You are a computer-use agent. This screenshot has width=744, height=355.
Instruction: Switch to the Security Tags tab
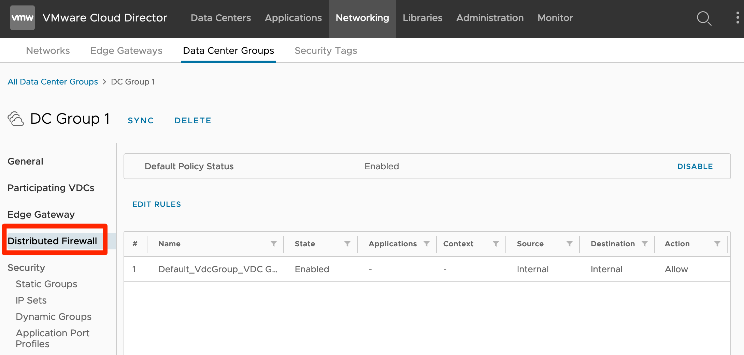pyautogui.click(x=326, y=51)
